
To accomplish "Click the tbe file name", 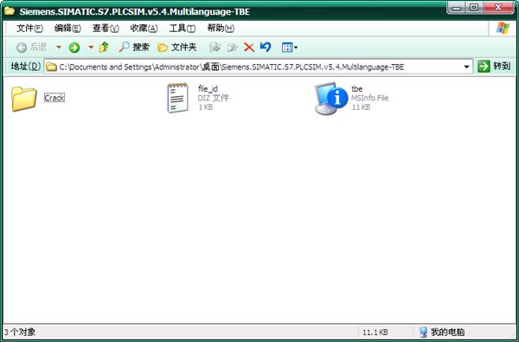I will click(356, 89).
